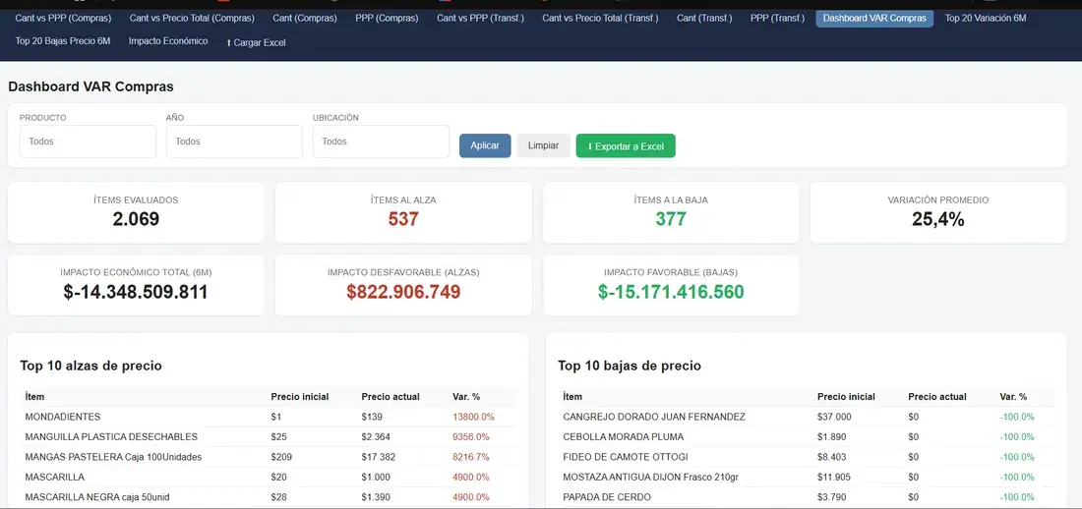Select MANGAS PASTELERA Caja 100Unidades row

[268, 457]
